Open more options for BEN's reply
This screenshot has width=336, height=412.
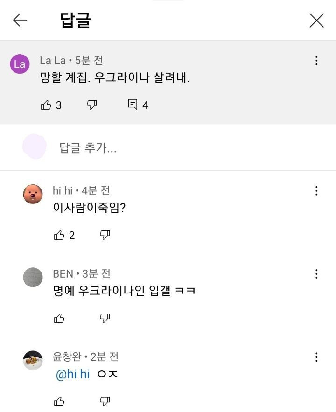coord(316,274)
